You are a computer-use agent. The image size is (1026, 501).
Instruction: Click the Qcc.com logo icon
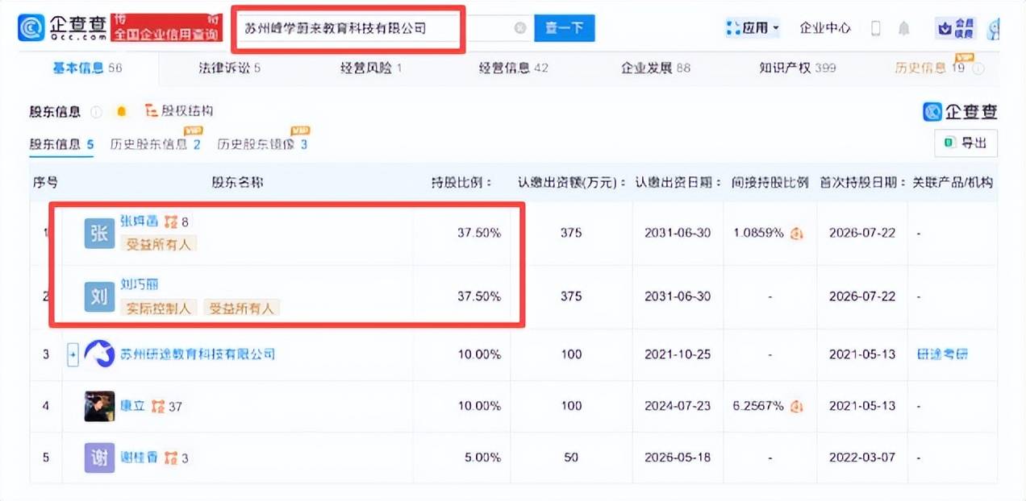(32, 28)
